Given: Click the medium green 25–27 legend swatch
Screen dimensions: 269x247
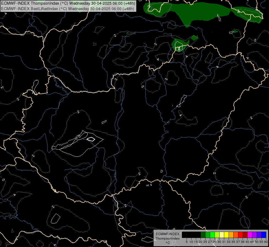Looking at the screenshot, I should (x=208, y=235).
